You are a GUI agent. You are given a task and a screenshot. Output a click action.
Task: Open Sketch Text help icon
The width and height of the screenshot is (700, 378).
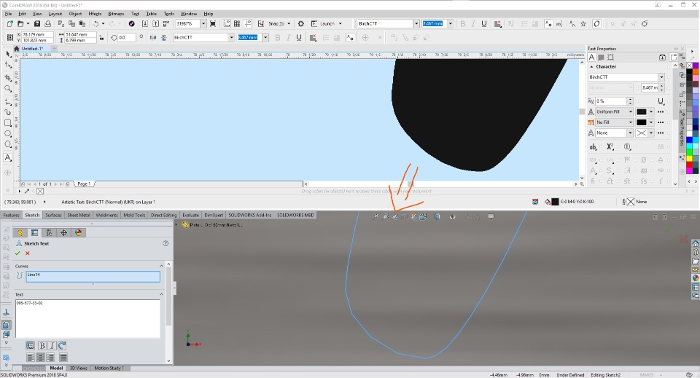[166, 243]
